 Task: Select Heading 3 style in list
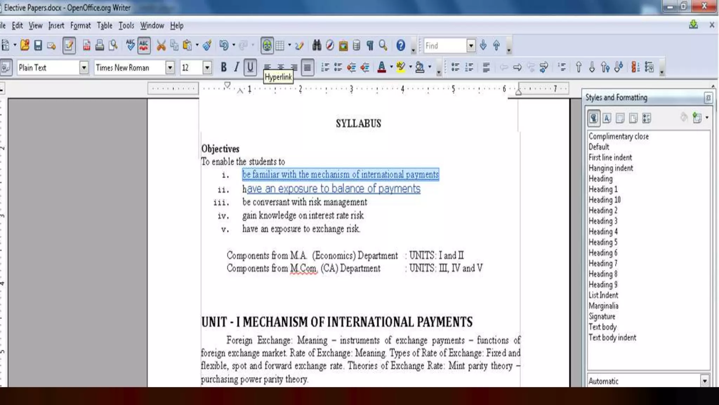tap(603, 221)
